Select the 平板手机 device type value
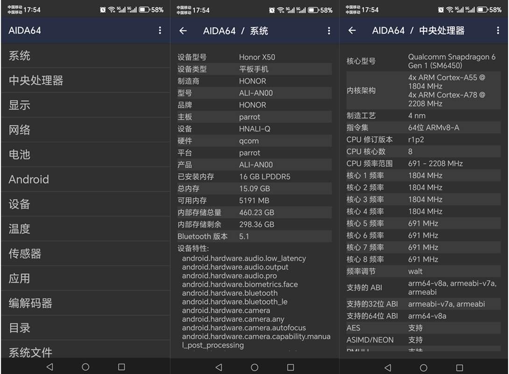 click(254, 69)
